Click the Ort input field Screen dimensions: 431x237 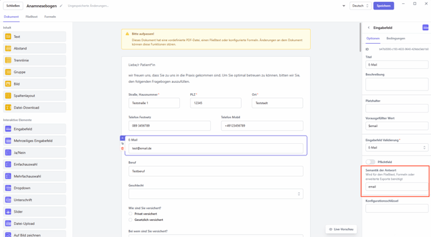277,103
